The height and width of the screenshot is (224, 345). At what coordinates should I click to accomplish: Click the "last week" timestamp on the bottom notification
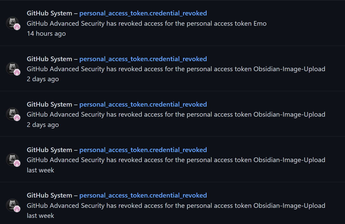click(x=40, y=216)
